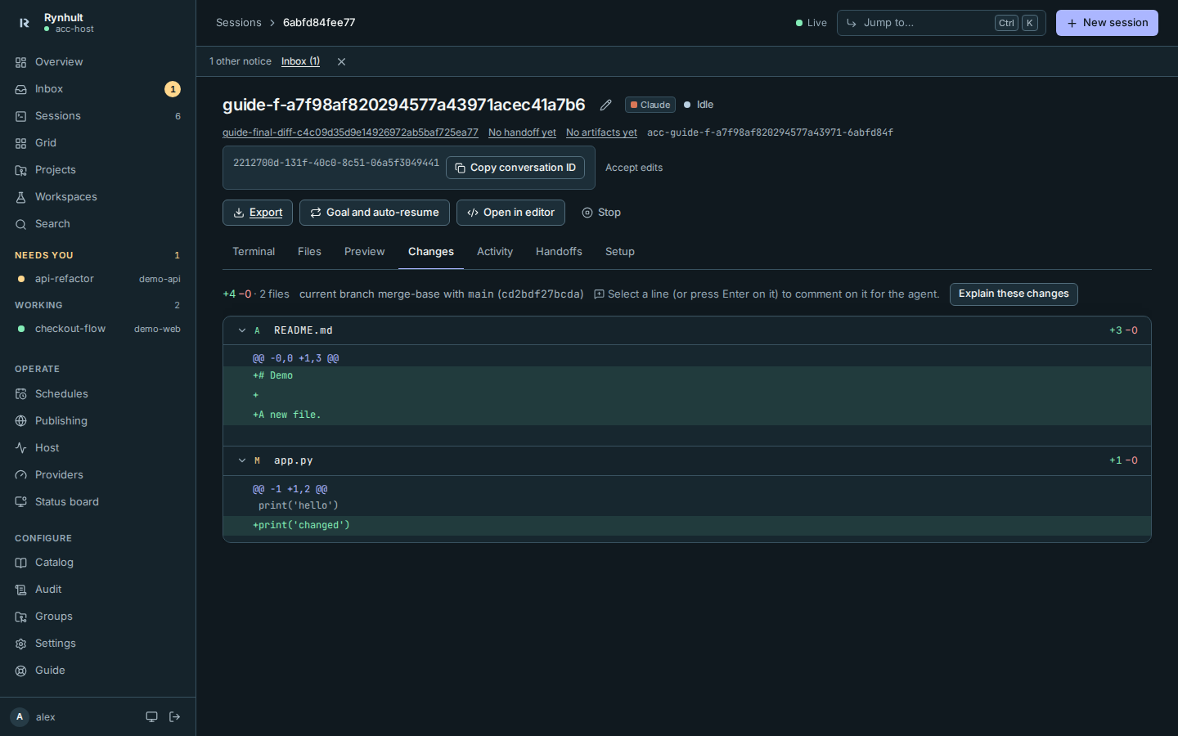1178x736 pixels.
Task: Open Schedules in the Operate section
Action: pyautogui.click(x=98, y=394)
